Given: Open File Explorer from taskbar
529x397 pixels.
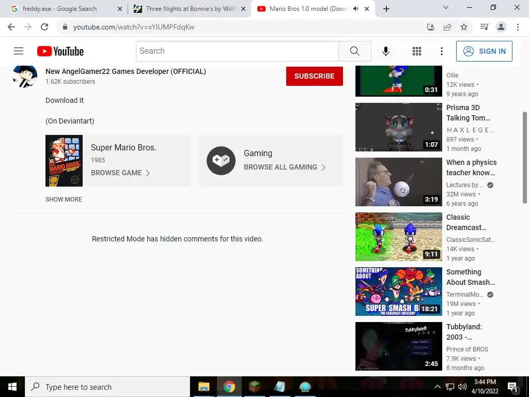Looking at the screenshot, I should [204, 387].
